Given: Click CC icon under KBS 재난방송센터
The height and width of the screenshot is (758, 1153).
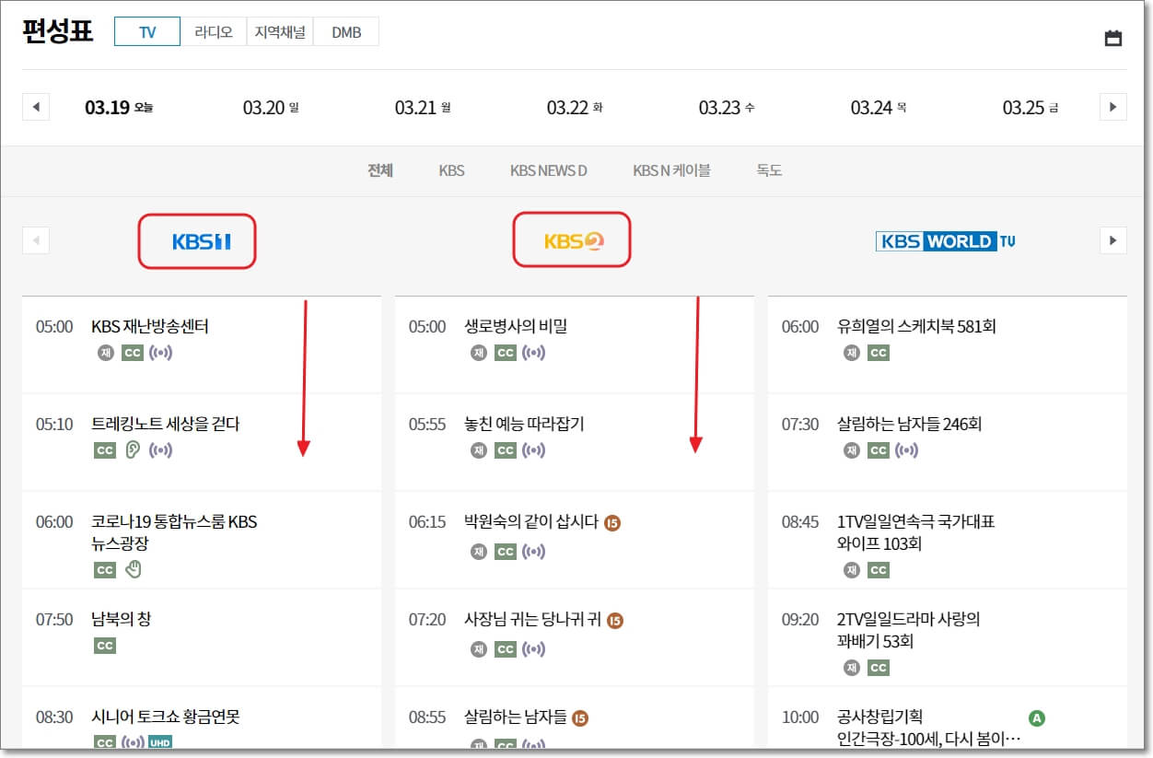Looking at the screenshot, I should (133, 353).
